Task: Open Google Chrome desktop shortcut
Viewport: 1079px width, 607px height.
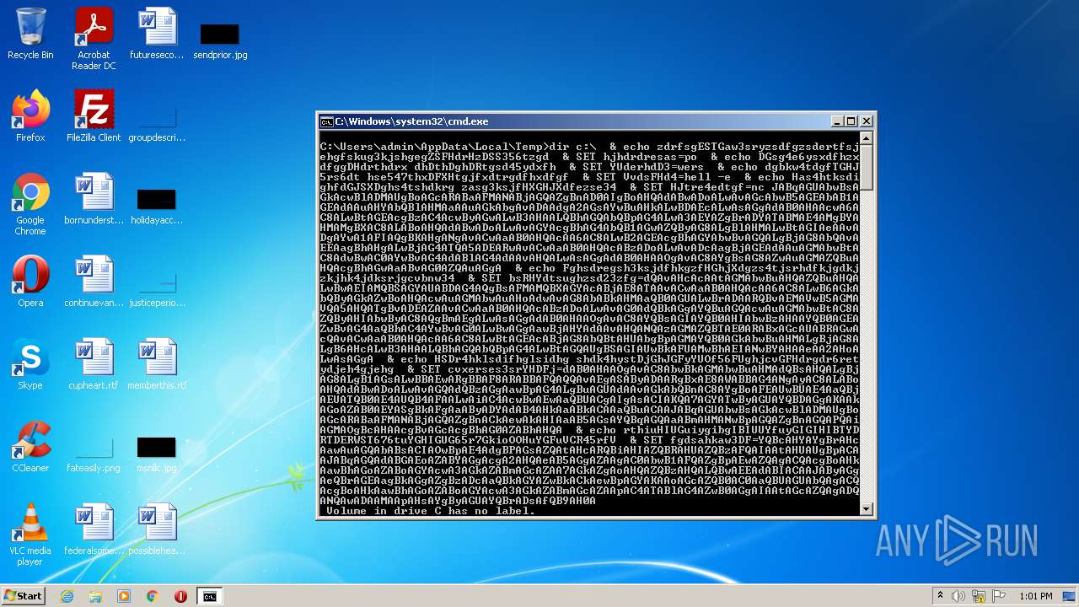Action: (x=30, y=205)
